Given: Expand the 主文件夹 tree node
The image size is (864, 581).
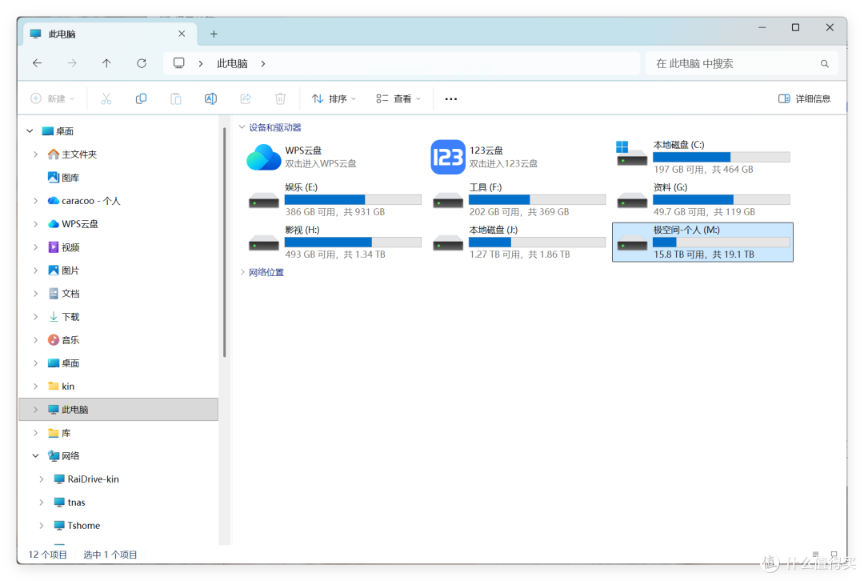Looking at the screenshot, I should [35, 154].
